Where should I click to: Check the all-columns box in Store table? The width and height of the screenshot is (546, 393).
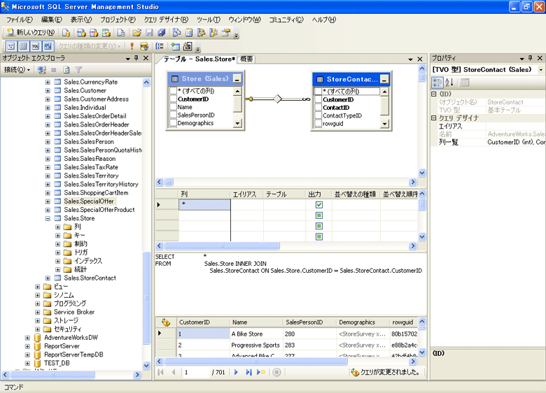[x=173, y=91]
